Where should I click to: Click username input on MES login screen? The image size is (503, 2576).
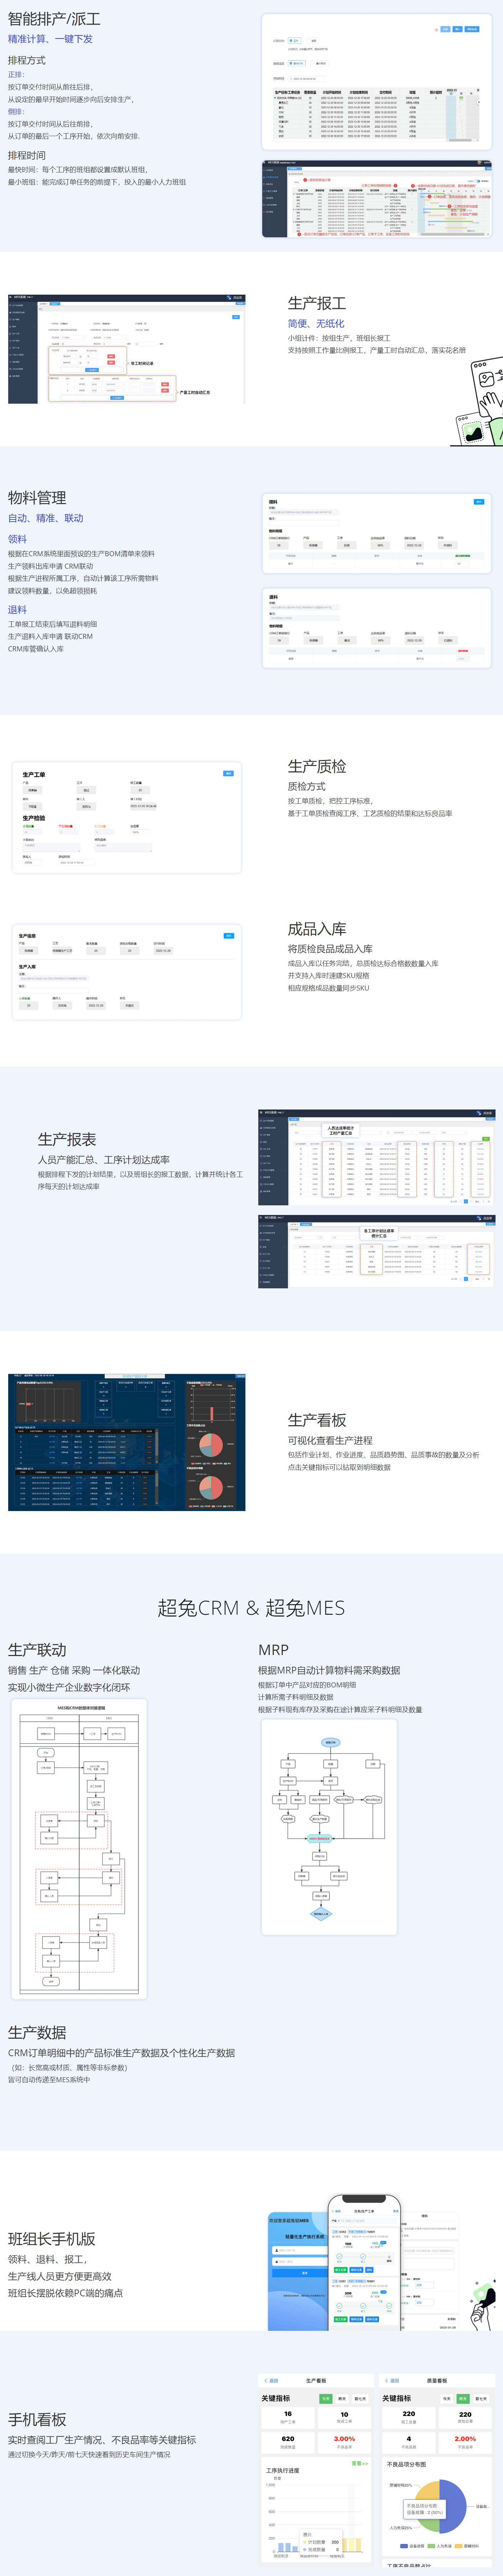[300, 2250]
